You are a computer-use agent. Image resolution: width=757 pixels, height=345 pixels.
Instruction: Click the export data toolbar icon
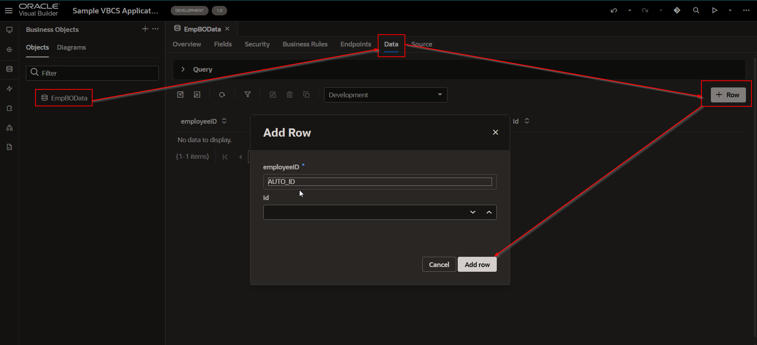(x=197, y=95)
